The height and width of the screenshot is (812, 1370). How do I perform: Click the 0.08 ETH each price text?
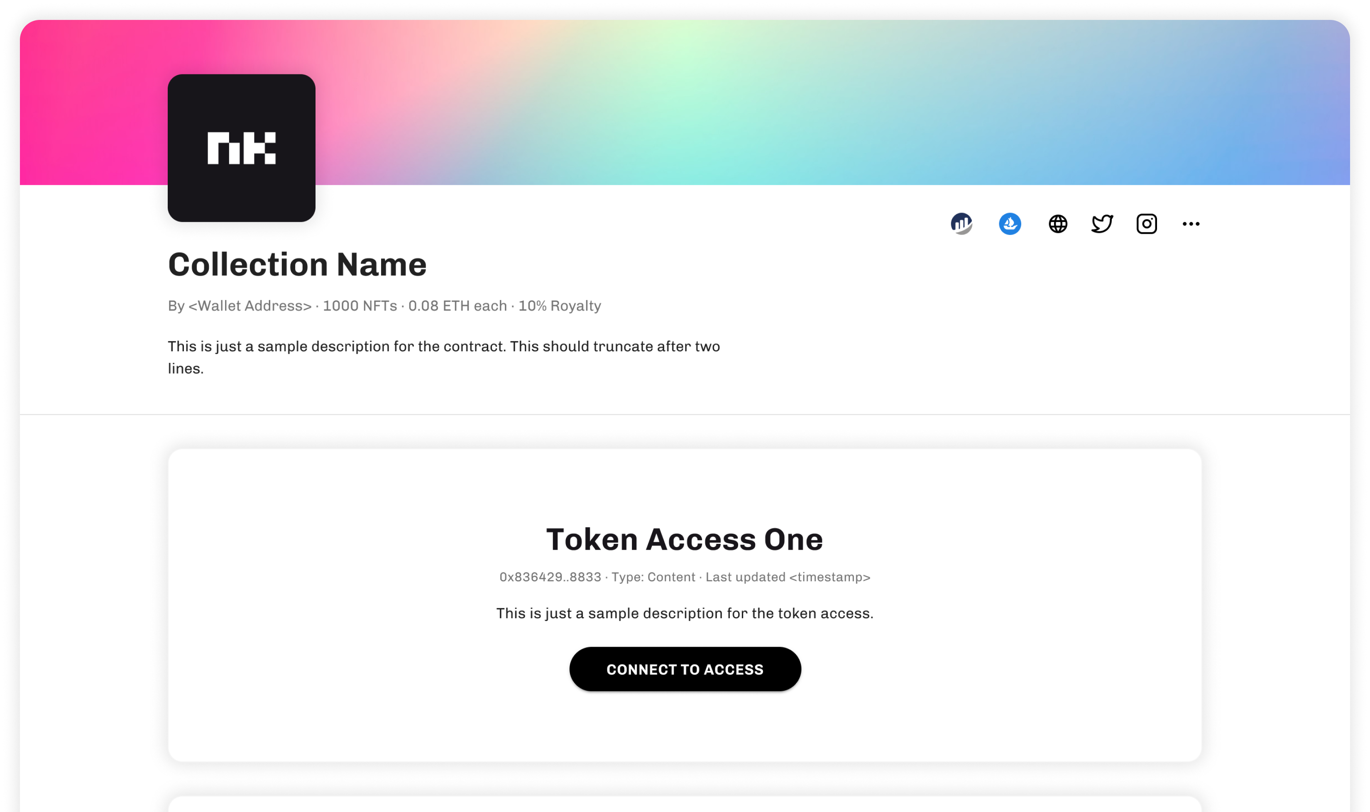point(457,305)
